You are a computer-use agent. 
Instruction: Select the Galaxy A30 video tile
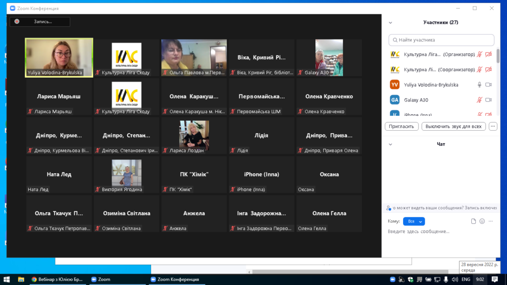pyautogui.click(x=329, y=58)
